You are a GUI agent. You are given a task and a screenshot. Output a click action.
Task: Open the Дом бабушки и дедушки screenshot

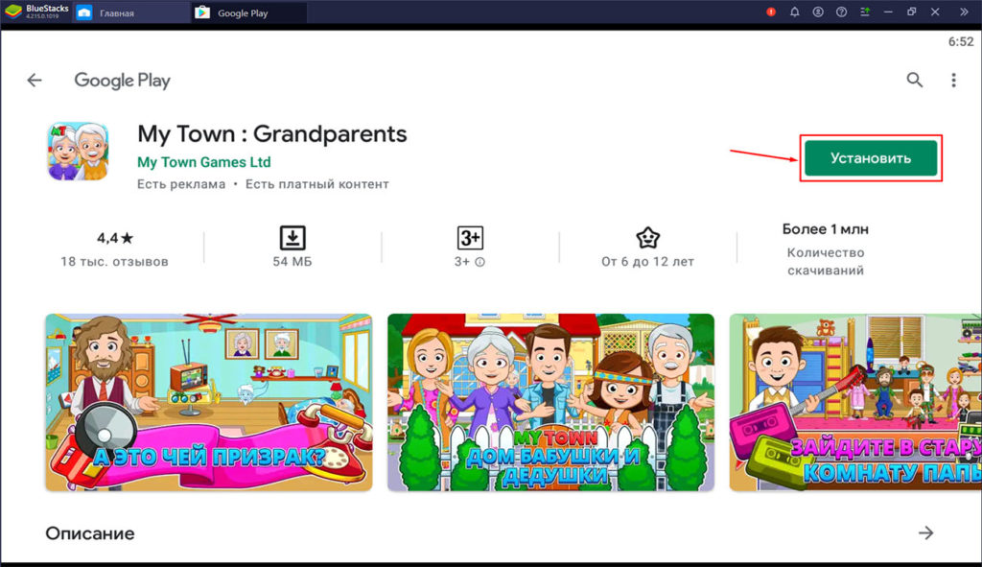pos(550,402)
